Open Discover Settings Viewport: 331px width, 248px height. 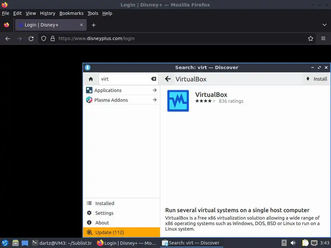[x=122, y=213]
